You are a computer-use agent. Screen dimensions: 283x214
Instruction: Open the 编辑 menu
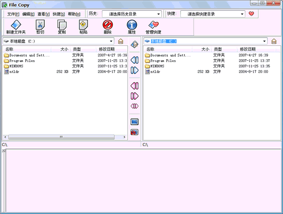click(28, 14)
